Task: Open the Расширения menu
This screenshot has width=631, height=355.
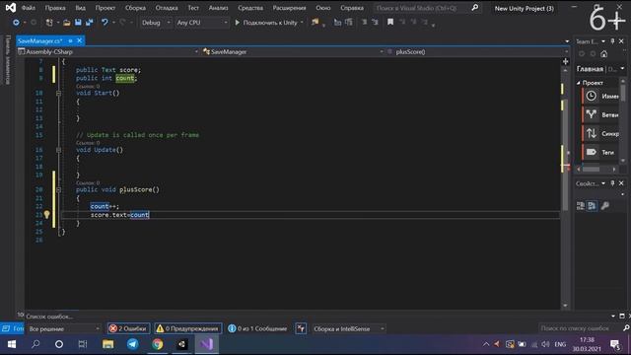Action: pyautogui.click(x=289, y=8)
